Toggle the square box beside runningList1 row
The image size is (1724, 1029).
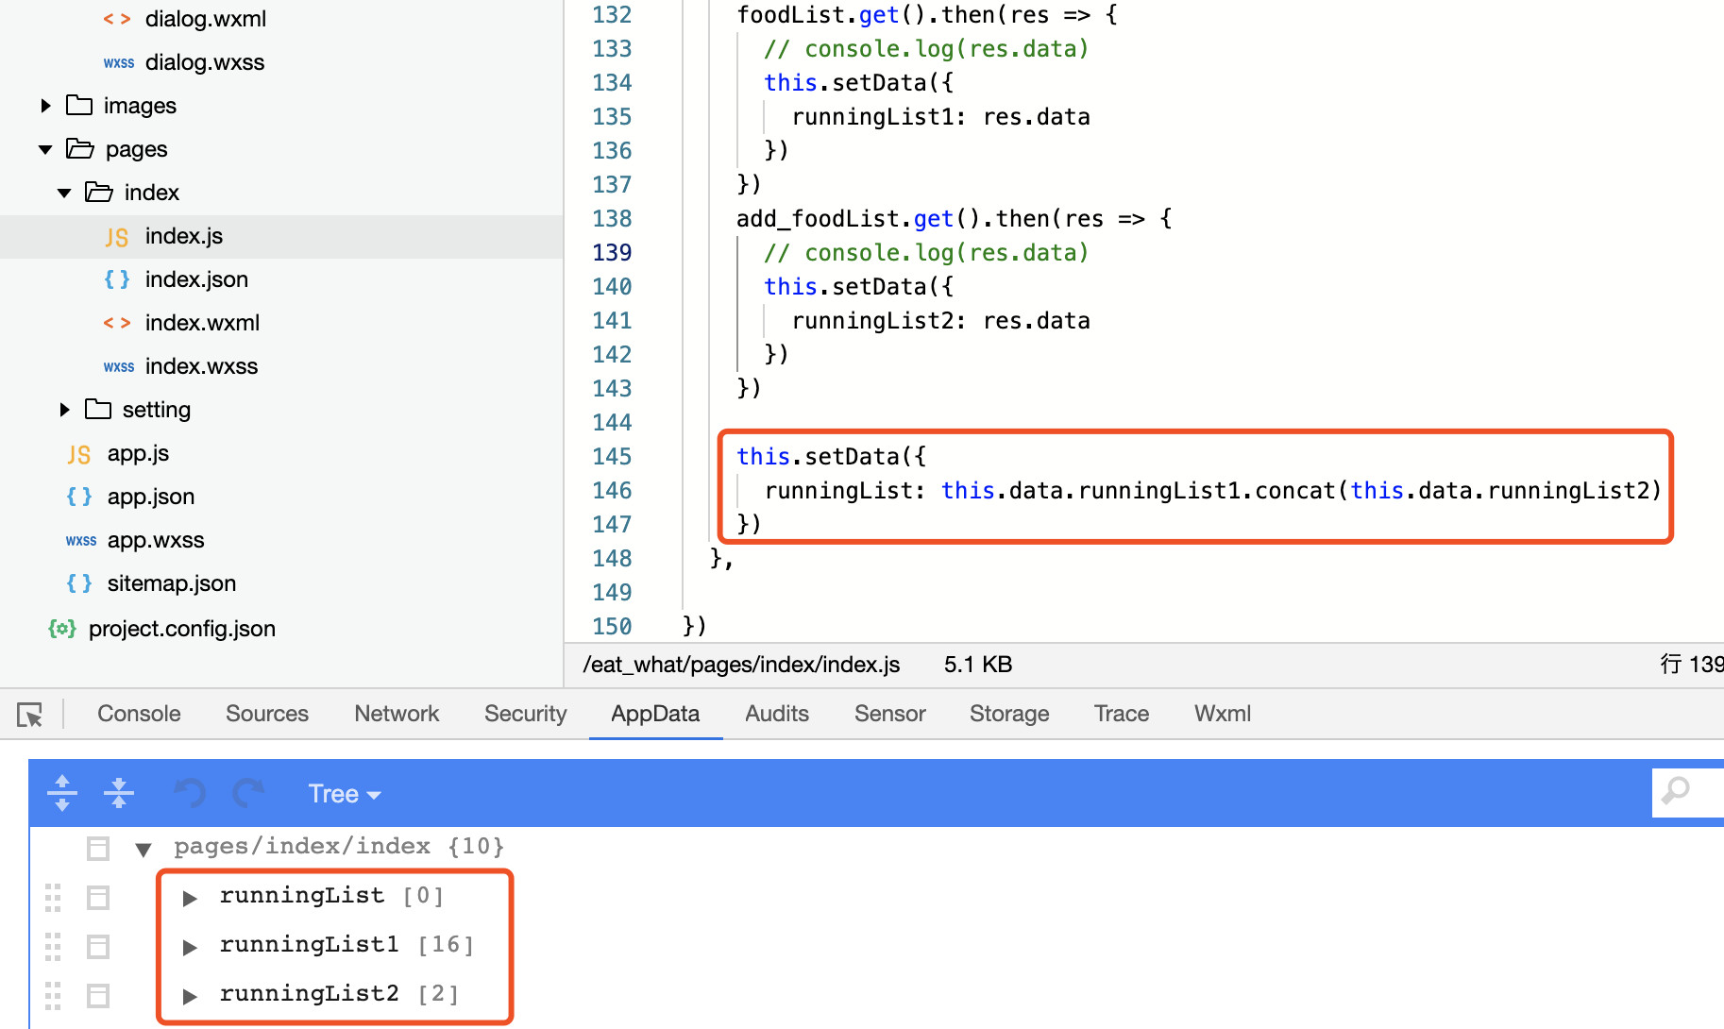[98, 946]
